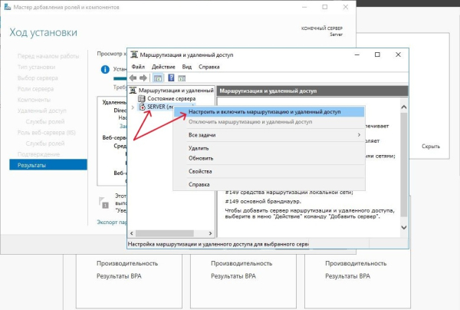Open the Help toolbar icon with question mark
Screen dimensions: 460x310
(171, 77)
